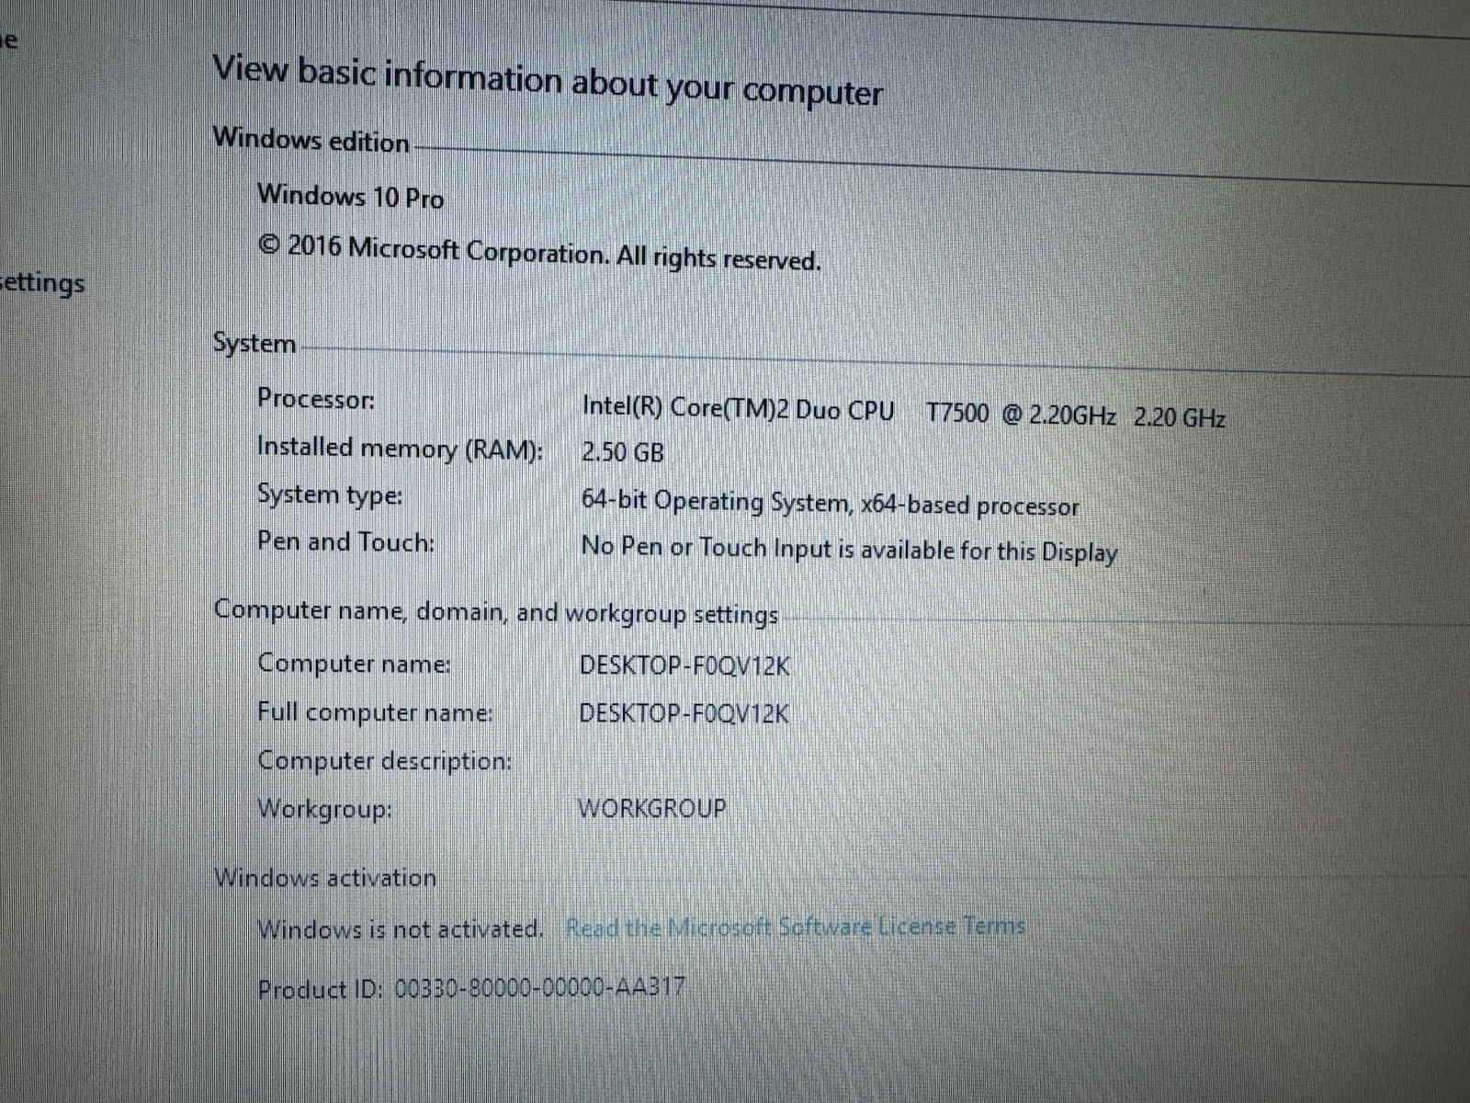1470x1103 pixels.
Task: Click the 'System type:' label
Action: coord(330,495)
